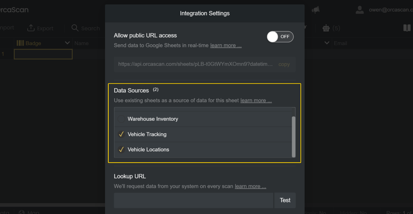Image resolution: width=413 pixels, height=214 pixels.
Task: Click the Search magnifier icon
Action: (x=75, y=28)
